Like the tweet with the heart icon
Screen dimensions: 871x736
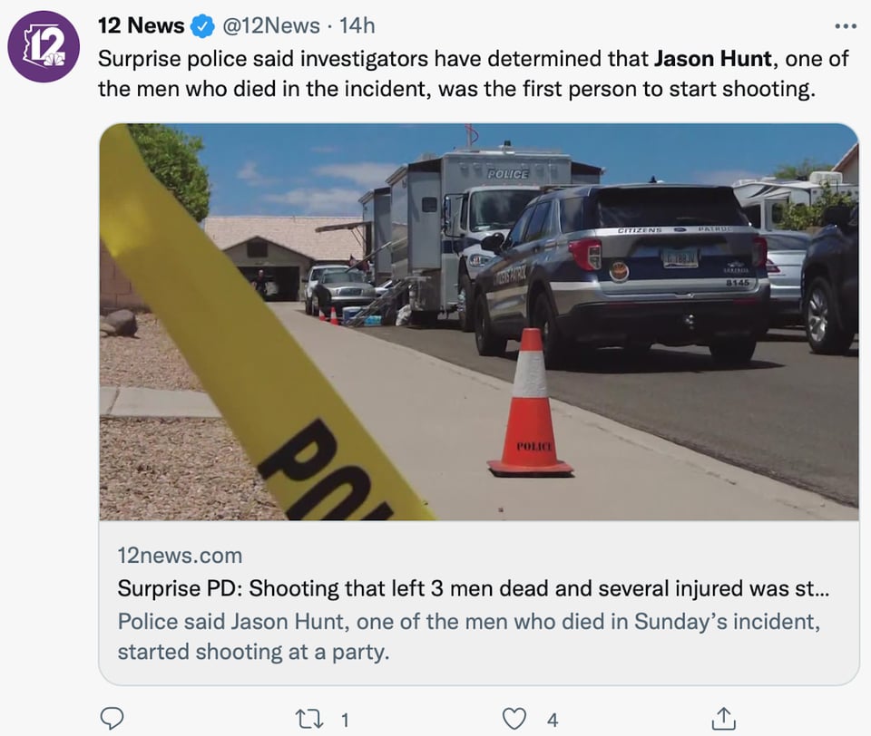click(514, 719)
